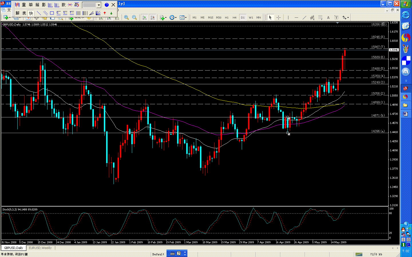This screenshot has height=257, width=412.
Task: Click the Default profile in status bar
Action: [158, 254]
